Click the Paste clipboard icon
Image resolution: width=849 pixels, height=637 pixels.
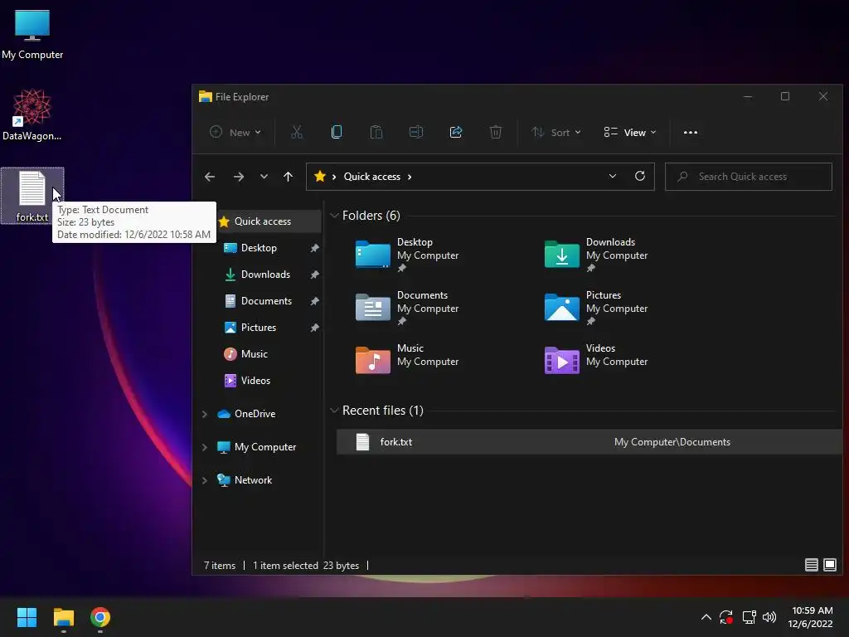point(376,132)
